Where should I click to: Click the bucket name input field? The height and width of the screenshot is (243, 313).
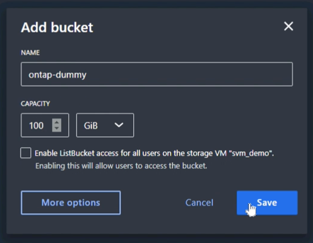[x=156, y=74]
